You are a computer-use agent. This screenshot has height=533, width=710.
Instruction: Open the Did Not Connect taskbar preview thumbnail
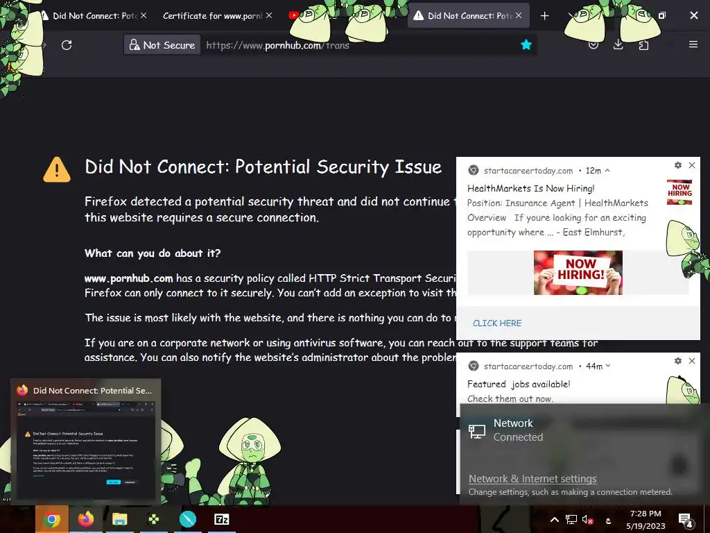tap(85, 441)
